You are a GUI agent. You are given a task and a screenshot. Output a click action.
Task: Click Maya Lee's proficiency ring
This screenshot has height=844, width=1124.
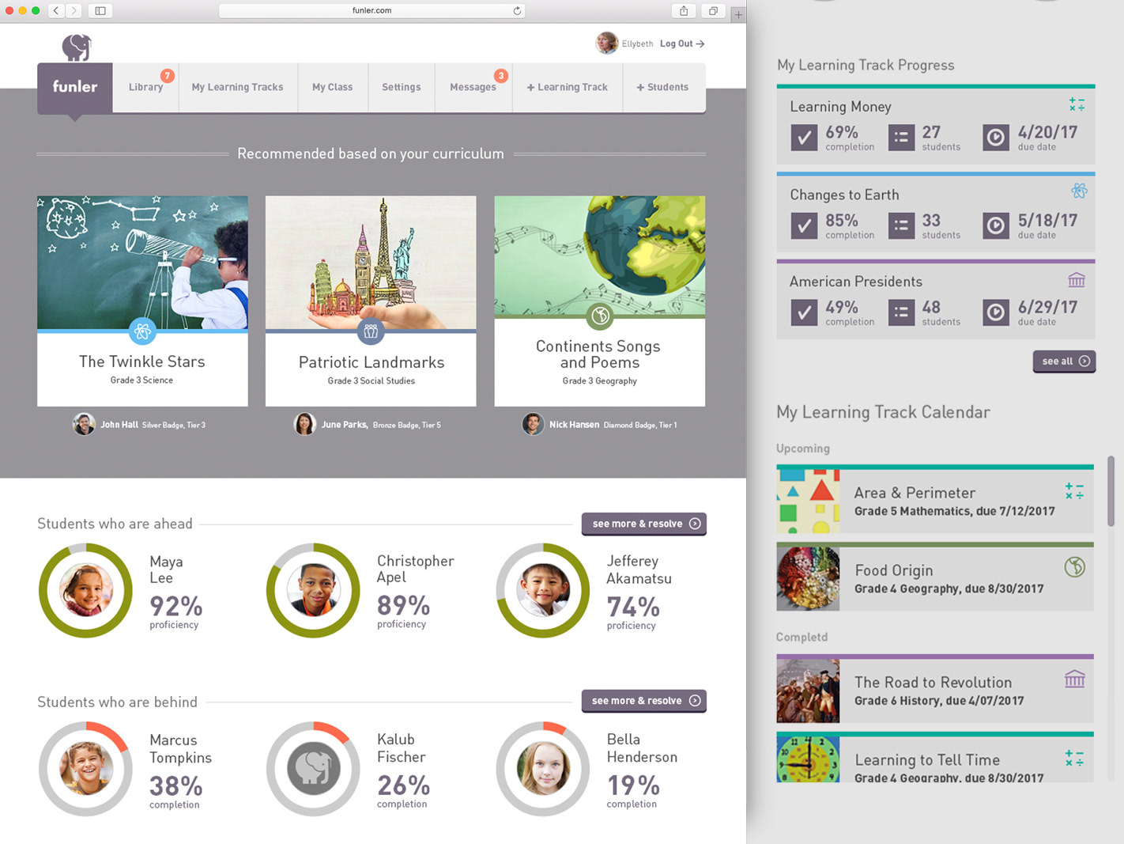(85, 590)
